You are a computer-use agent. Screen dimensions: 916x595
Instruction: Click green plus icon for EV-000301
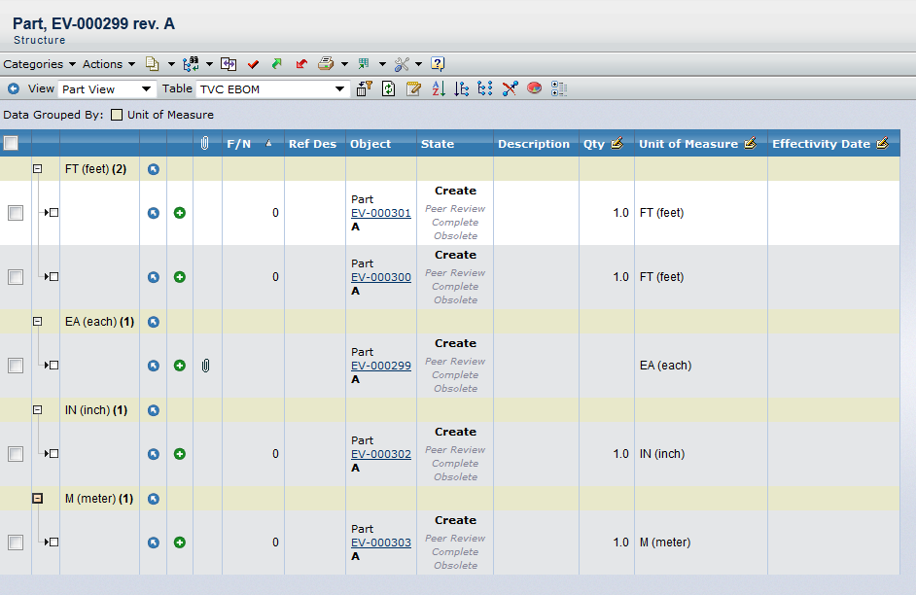click(x=180, y=213)
